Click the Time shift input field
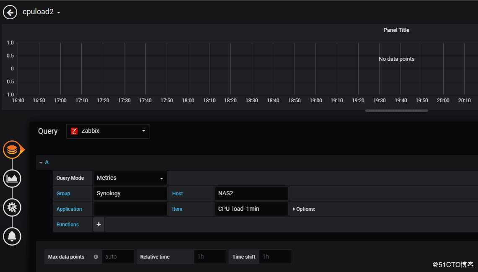Screen dimensions: 478x272 pos(275,257)
